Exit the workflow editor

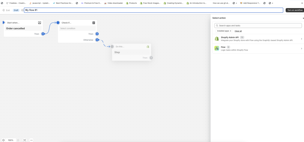click(x=6, y=10)
